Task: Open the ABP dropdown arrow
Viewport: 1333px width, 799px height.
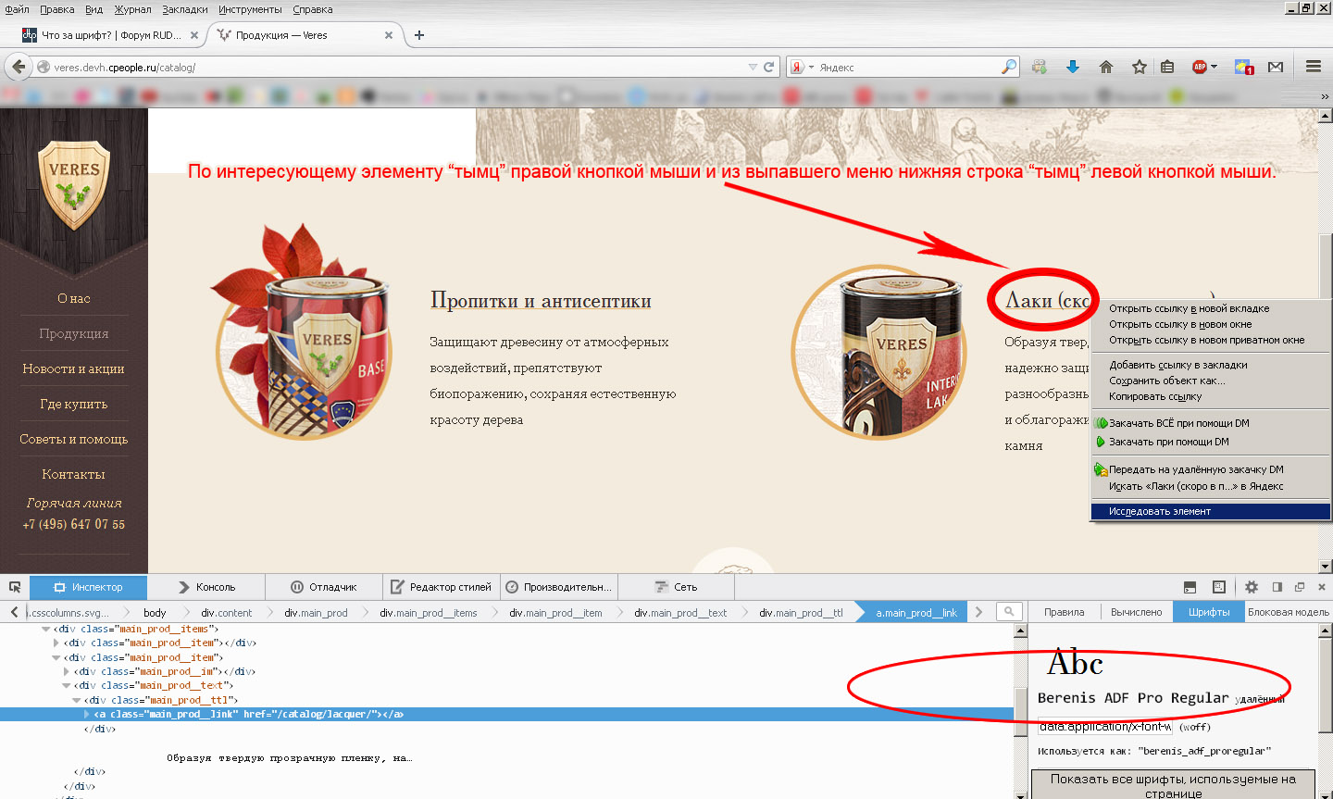Action: (1215, 67)
